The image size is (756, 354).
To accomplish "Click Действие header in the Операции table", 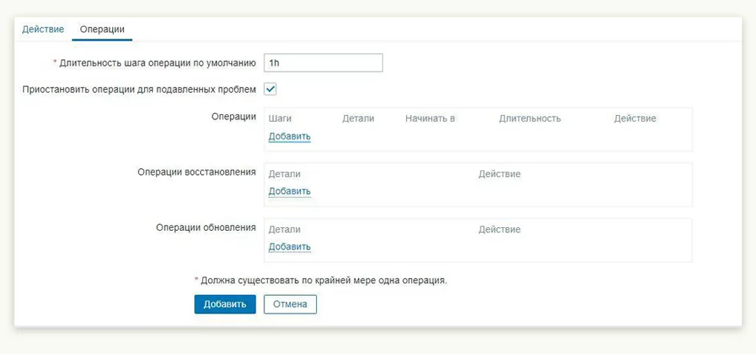I will [x=634, y=118].
